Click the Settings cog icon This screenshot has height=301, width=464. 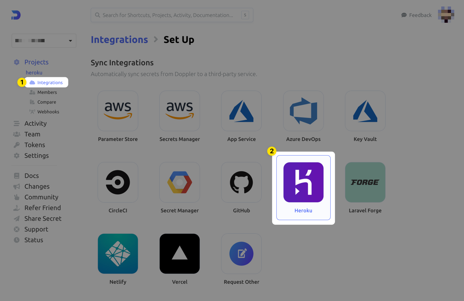[x=17, y=156]
